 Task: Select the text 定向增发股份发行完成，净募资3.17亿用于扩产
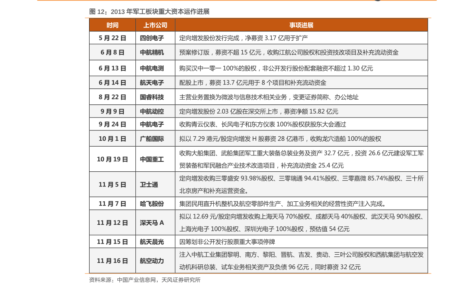tap(243, 38)
